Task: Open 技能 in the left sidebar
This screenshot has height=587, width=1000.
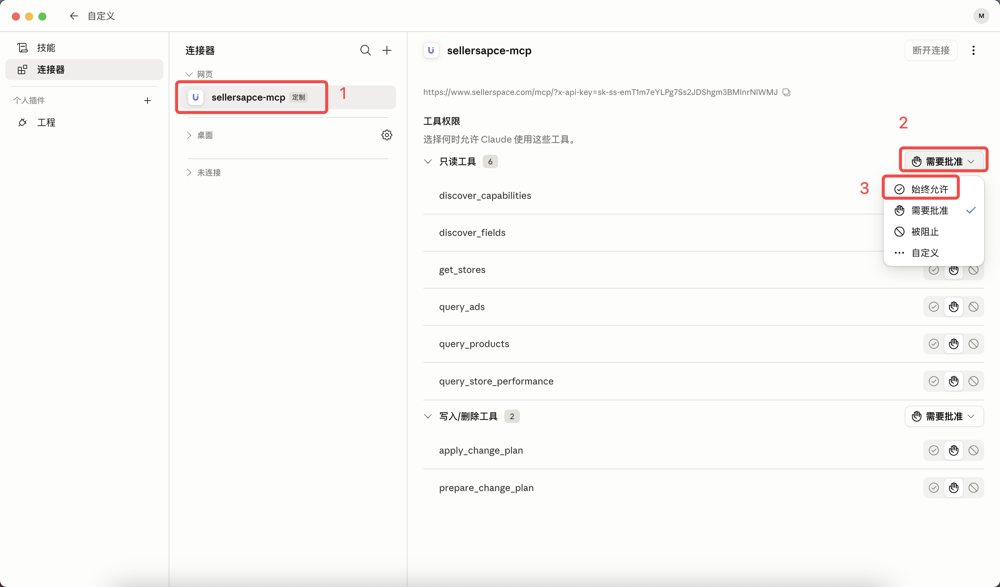Action: (84, 48)
